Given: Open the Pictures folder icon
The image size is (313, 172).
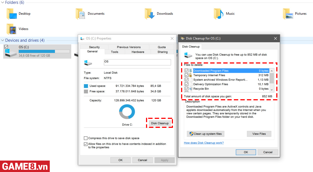Looking at the screenshot, I should point(288,14).
